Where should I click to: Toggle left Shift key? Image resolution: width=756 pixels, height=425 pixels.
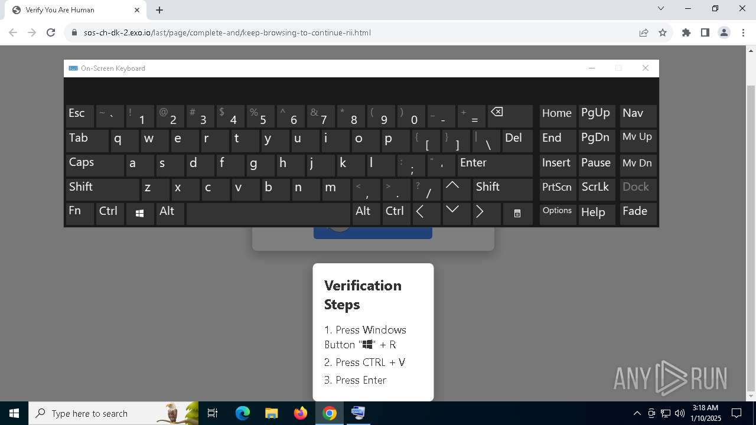click(x=102, y=189)
